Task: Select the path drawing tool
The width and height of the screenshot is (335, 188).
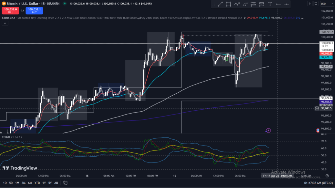Action: [237, 4]
